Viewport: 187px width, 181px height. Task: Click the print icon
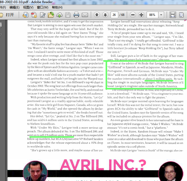[76, 15]
